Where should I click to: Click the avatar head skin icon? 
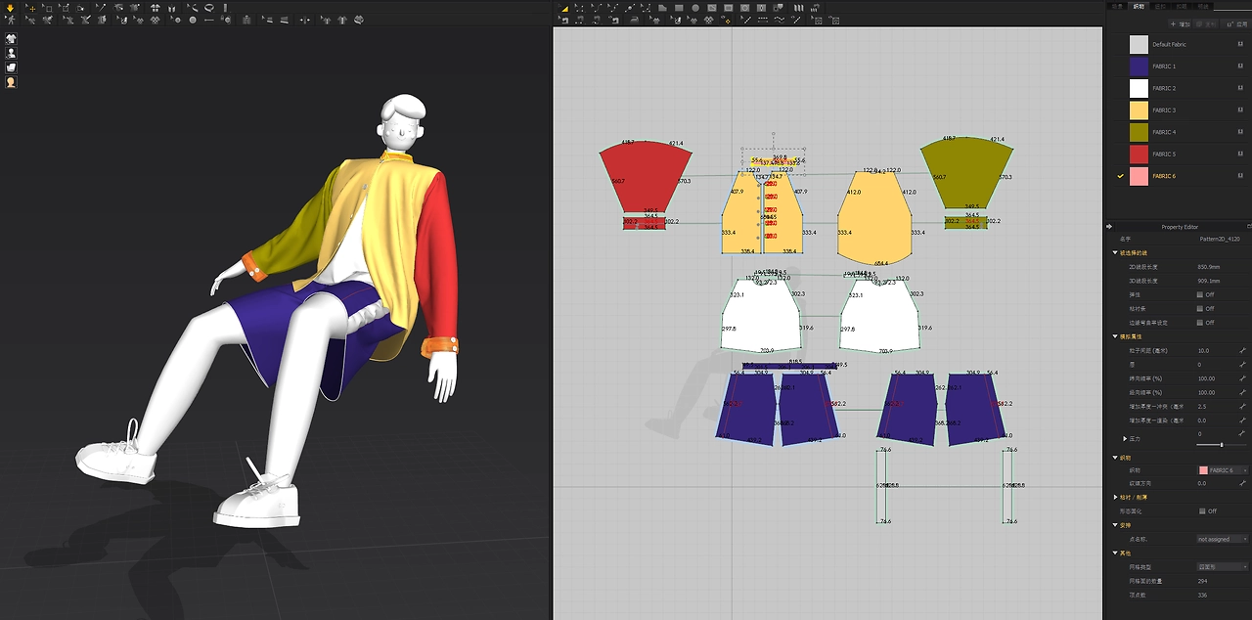click(x=11, y=82)
